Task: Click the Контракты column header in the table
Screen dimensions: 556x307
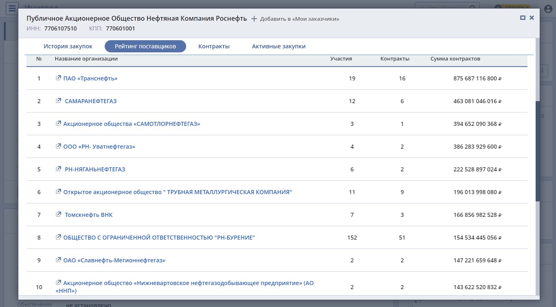Action: click(395, 59)
